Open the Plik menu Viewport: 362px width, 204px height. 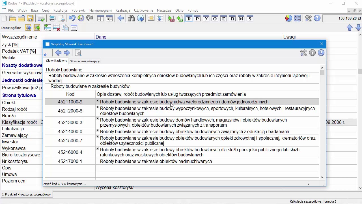11,10
